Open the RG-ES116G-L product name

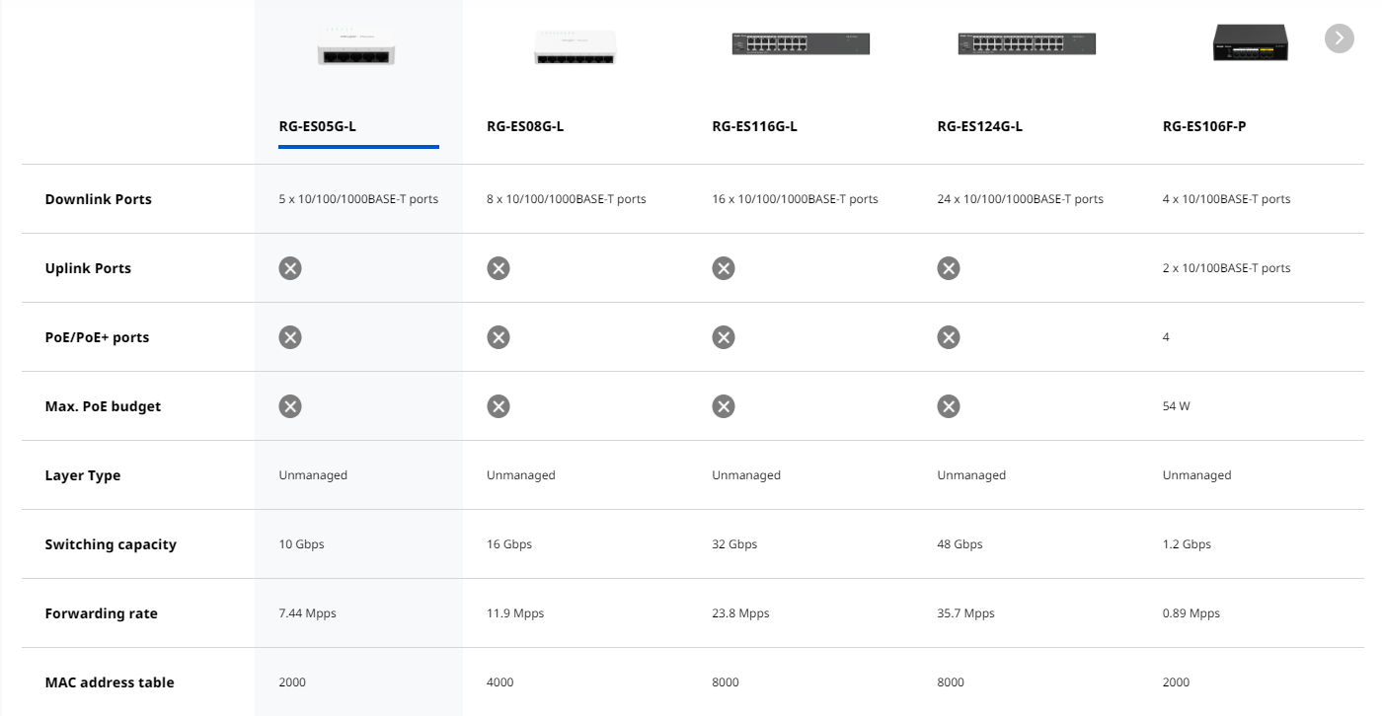coord(754,126)
